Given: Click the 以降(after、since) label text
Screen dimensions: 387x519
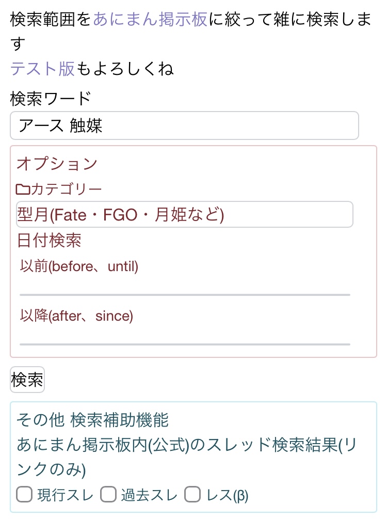Looking at the screenshot, I should [x=76, y=316].
